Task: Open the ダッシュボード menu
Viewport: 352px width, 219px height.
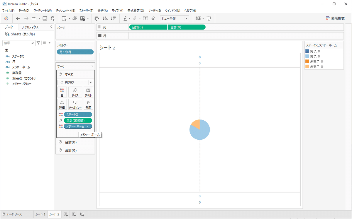Action: 65,11
